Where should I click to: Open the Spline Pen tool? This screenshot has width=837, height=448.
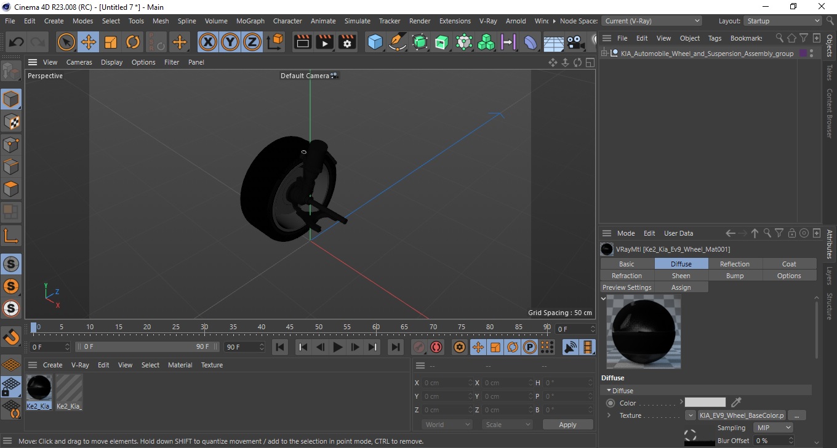coord(398,42)
